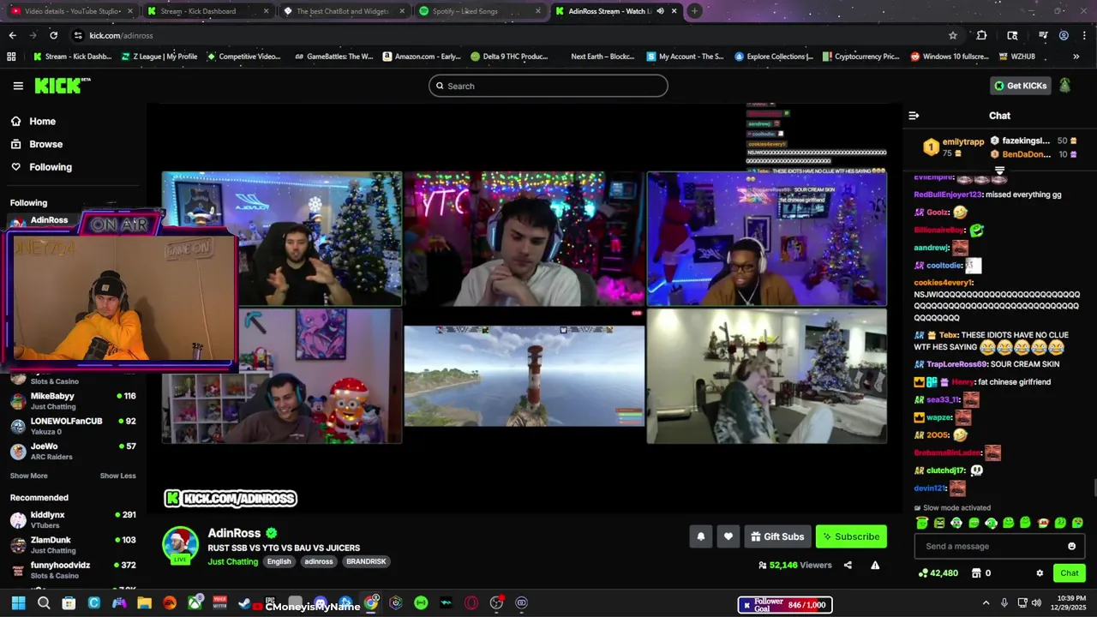Click the Gift Subs button
1097x617 pixels.
[x=777, y=536]
